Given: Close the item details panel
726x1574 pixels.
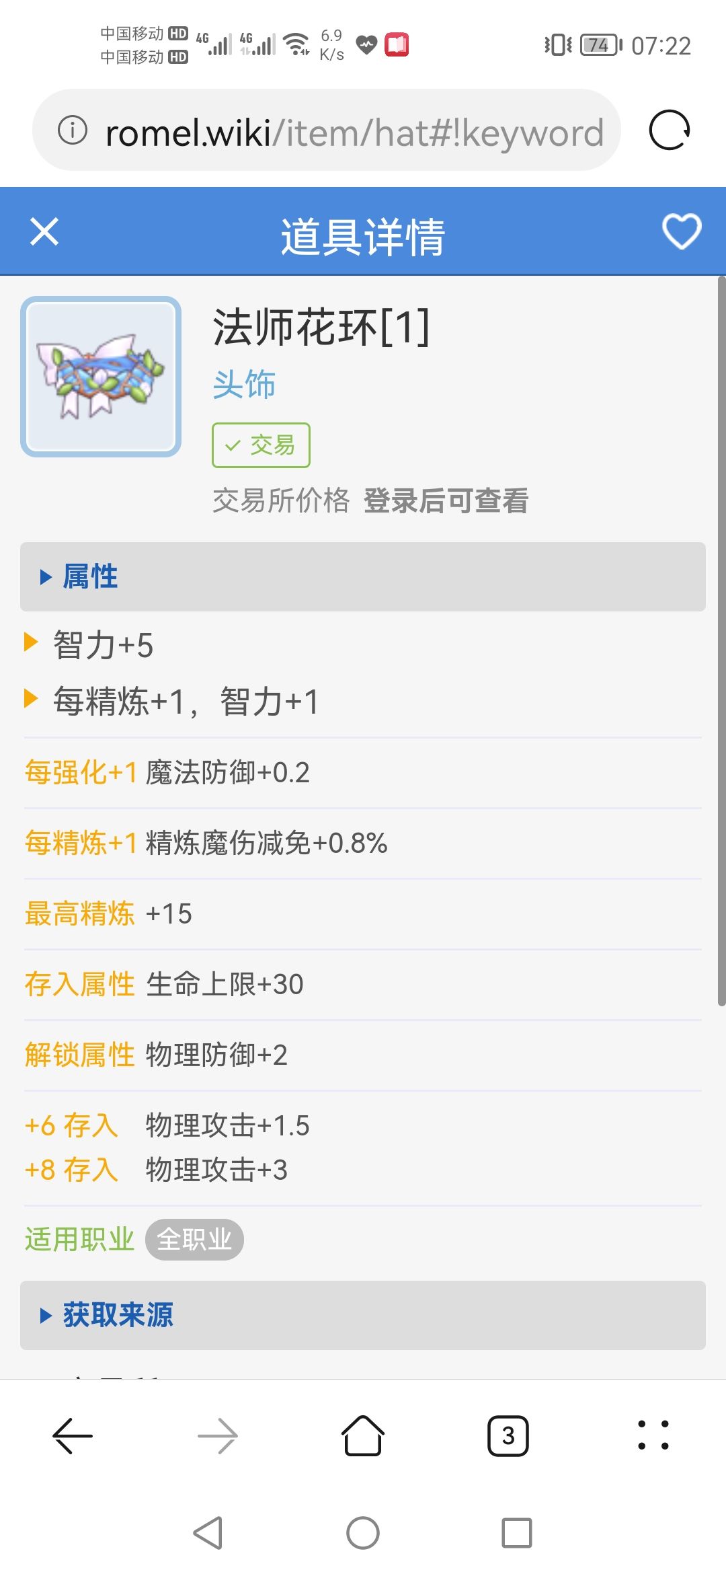Looking at the screenshot, I should tap(44, 232).
